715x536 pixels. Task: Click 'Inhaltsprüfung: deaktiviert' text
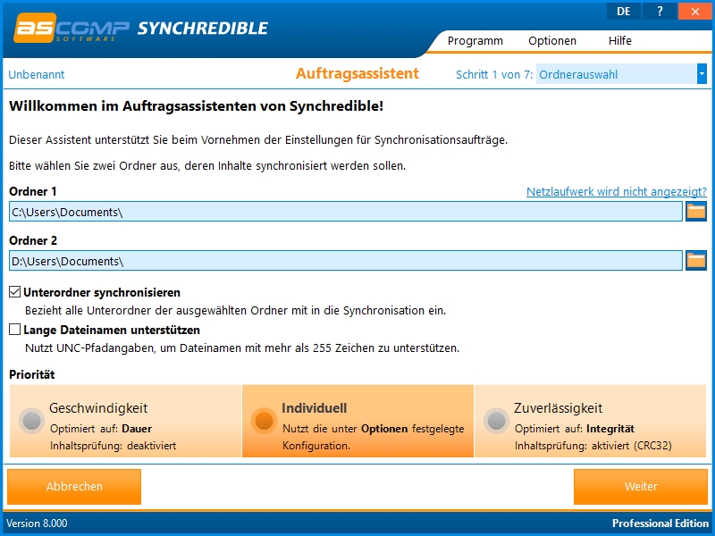114,445
